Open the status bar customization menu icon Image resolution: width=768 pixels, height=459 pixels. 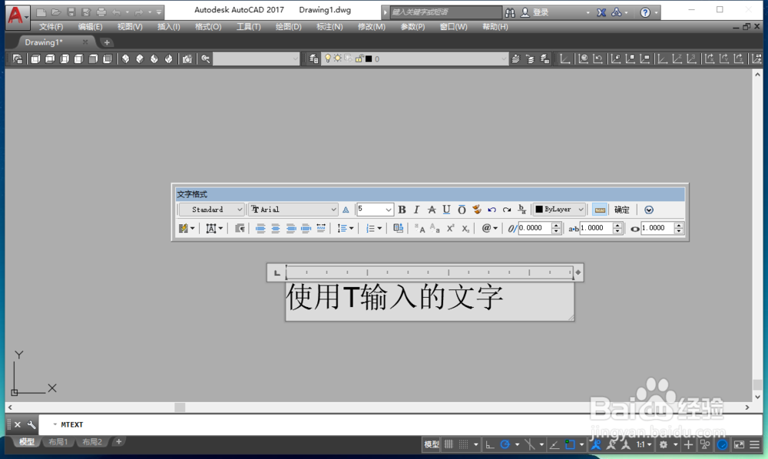(x=755, y=444)
